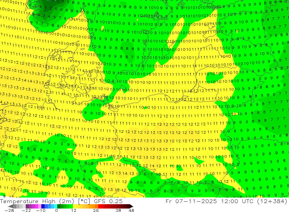Viewport: 289px width, 212px height.
Task: Click the "Temperature High (2m)" title text
Action: [37, 201]
